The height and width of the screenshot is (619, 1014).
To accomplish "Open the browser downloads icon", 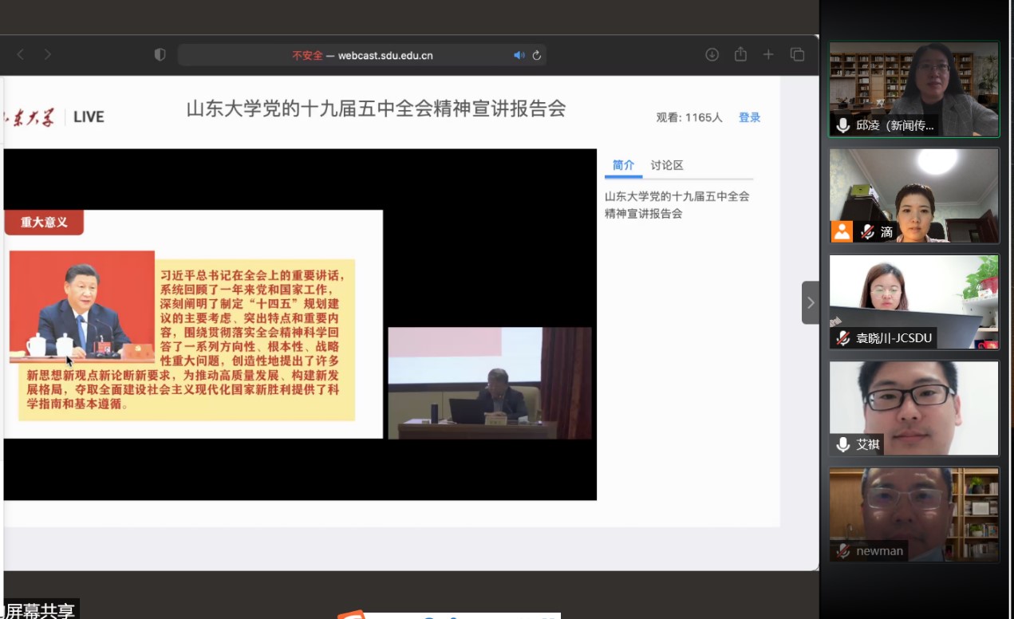I will [712, 54].
